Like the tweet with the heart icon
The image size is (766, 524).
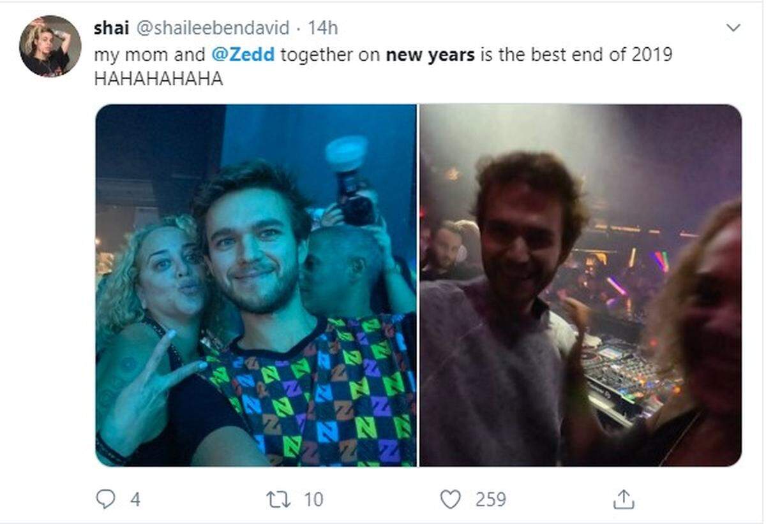pos(451,499)
